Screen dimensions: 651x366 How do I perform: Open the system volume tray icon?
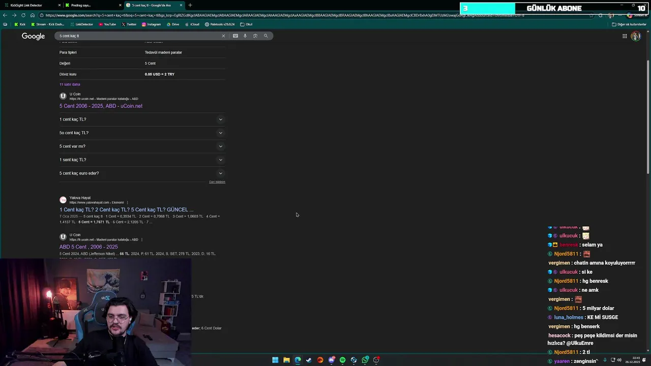point(619,360)
